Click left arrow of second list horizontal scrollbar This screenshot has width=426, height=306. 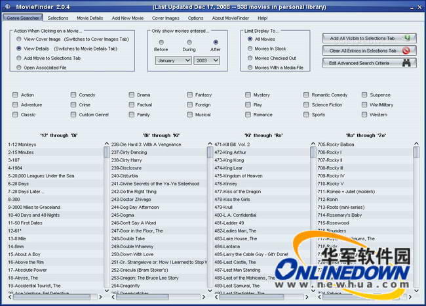(x=113, y=297)
